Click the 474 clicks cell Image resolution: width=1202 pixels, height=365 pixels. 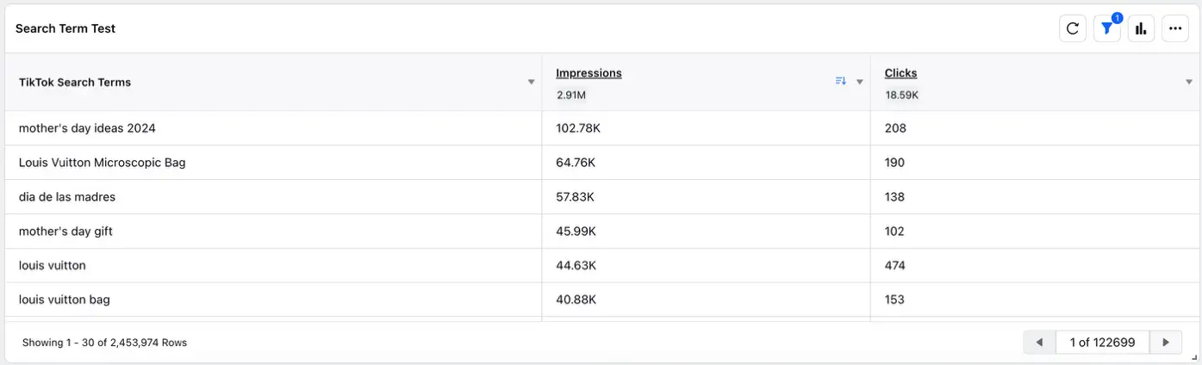pos(895,266)
